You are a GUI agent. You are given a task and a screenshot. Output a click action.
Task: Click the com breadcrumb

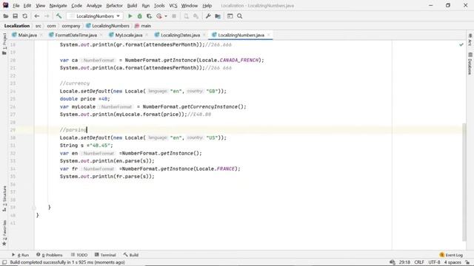[x=51, y=26]
